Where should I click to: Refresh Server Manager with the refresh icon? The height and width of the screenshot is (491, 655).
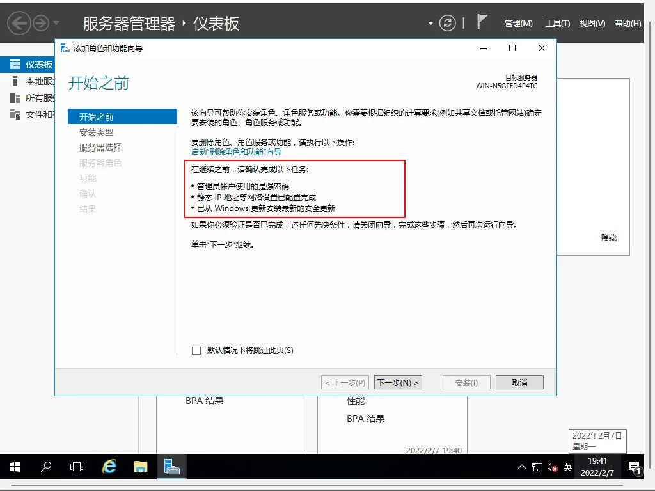point(447,23)
